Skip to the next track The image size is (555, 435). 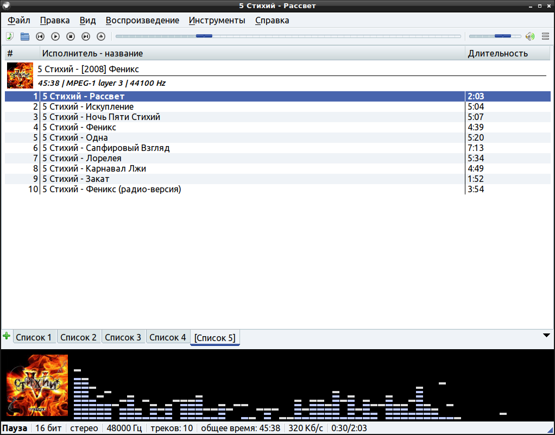point(86,36)
